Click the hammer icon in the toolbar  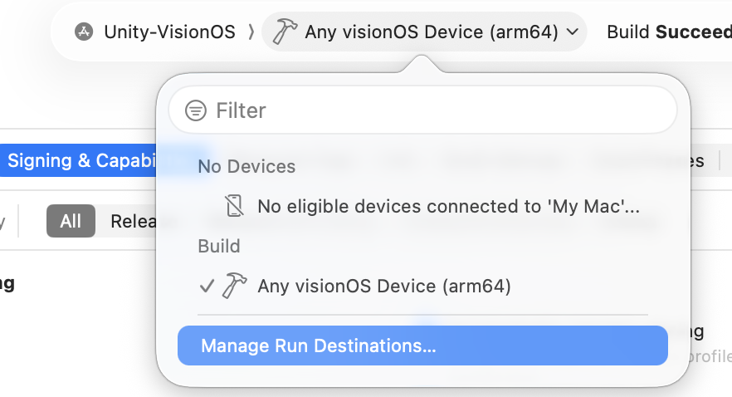coord(285,32)
